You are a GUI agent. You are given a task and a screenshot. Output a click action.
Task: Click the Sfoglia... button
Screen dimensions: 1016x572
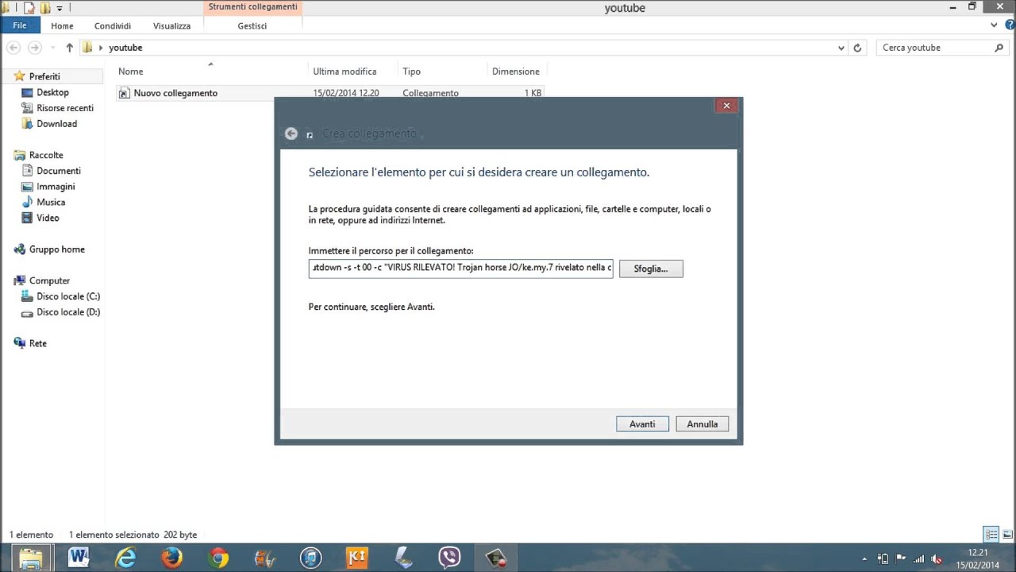(x=651, y=269)
